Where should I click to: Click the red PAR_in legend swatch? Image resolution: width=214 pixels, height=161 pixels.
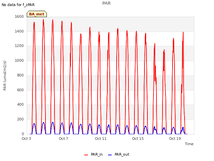click(x=86, y=155)
